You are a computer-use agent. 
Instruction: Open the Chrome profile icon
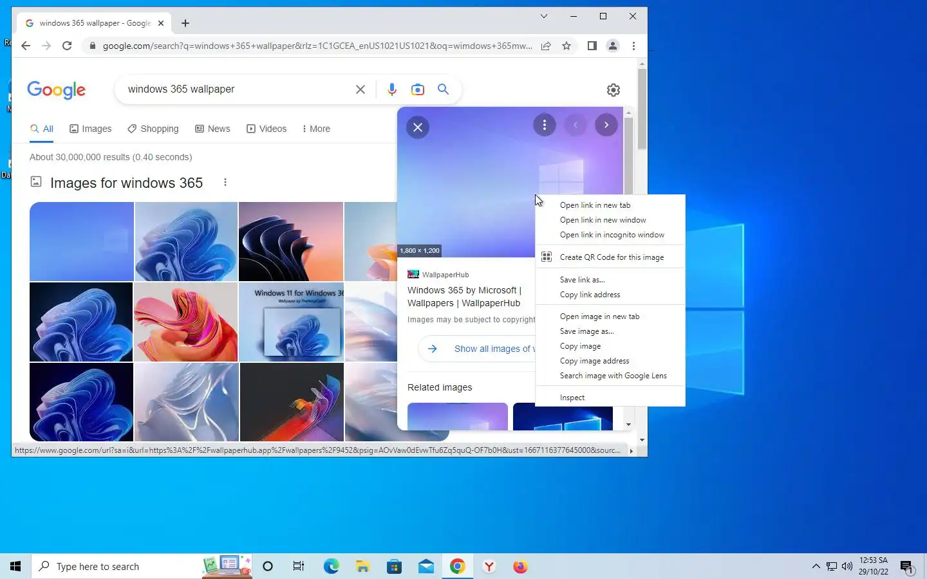coord(613,46)
